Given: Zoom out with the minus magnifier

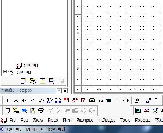Looking at the screenshot, I should (155, 111).
